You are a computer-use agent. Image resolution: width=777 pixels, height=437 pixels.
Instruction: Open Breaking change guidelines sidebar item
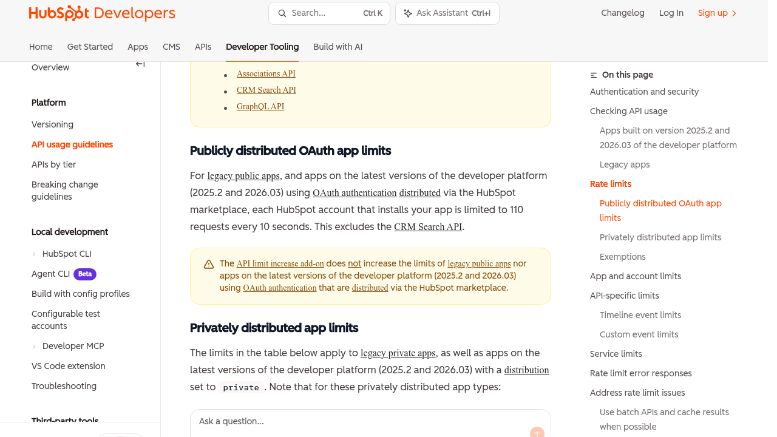[65, 191]
